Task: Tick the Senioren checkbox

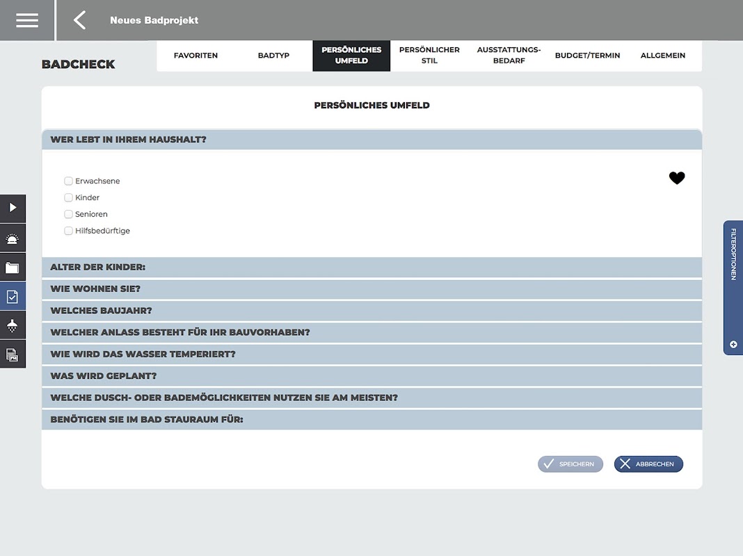Action: [68, 214]
